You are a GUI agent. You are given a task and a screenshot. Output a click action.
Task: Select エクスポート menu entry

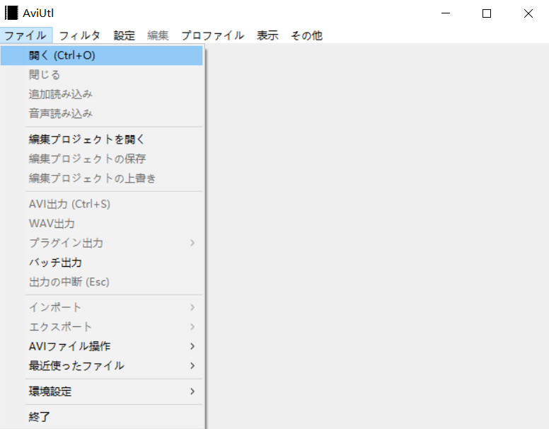102,327
